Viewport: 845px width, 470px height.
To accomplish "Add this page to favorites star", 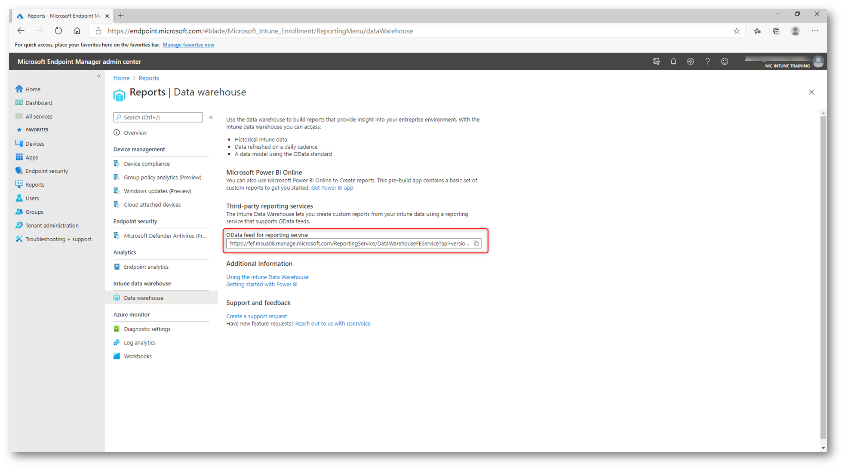I will [737, 31].
